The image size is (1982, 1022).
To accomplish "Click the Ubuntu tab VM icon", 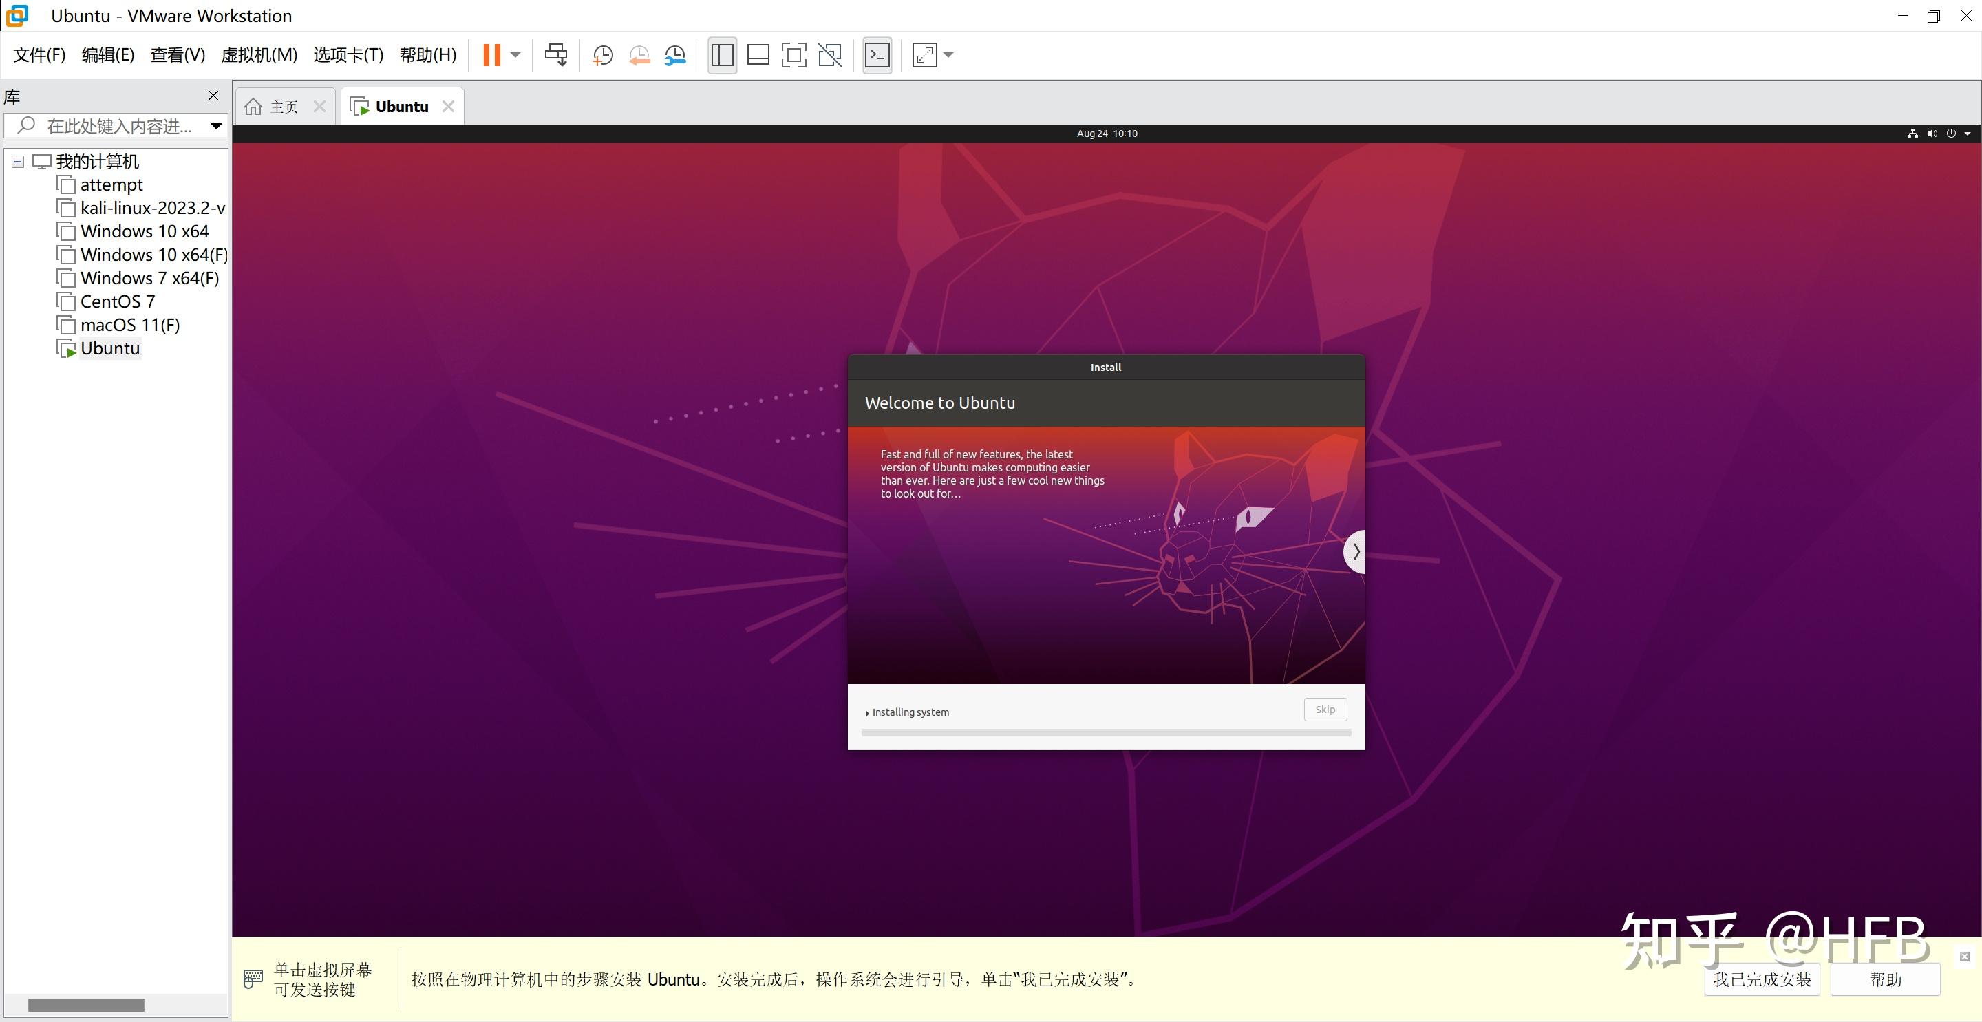I will click(359, 107).
